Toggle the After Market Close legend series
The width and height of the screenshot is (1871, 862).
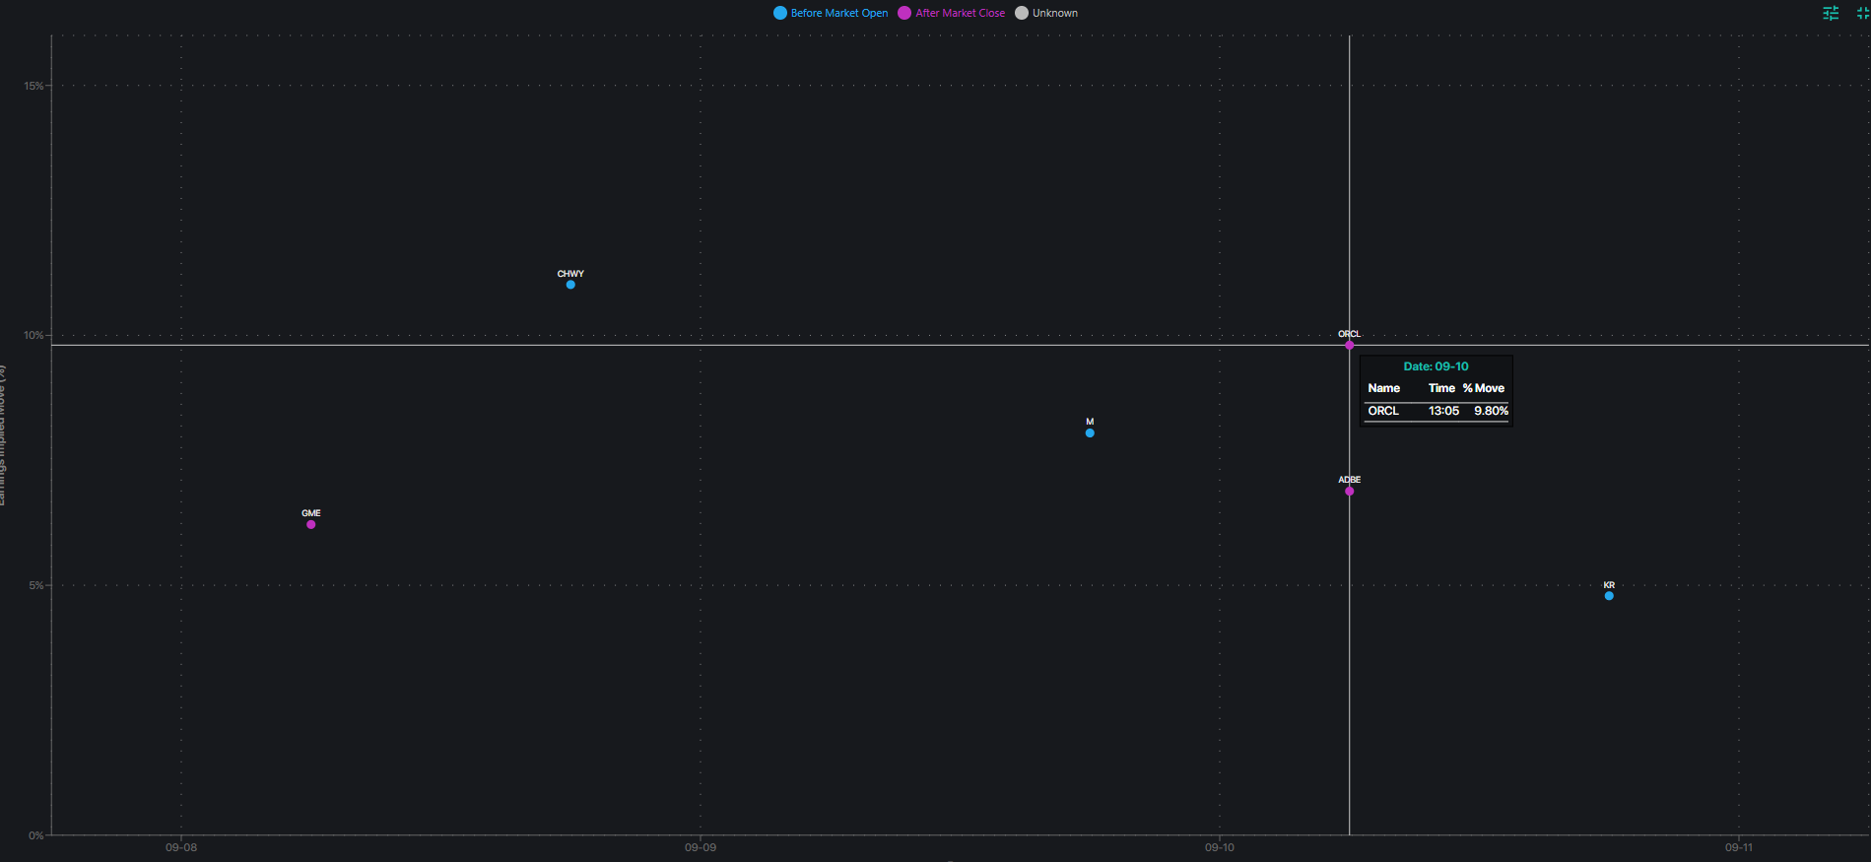[951, 13]
